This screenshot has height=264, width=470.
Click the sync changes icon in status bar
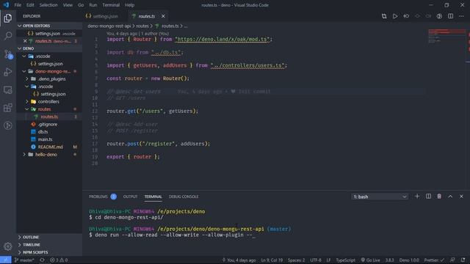tap(42, 260)
